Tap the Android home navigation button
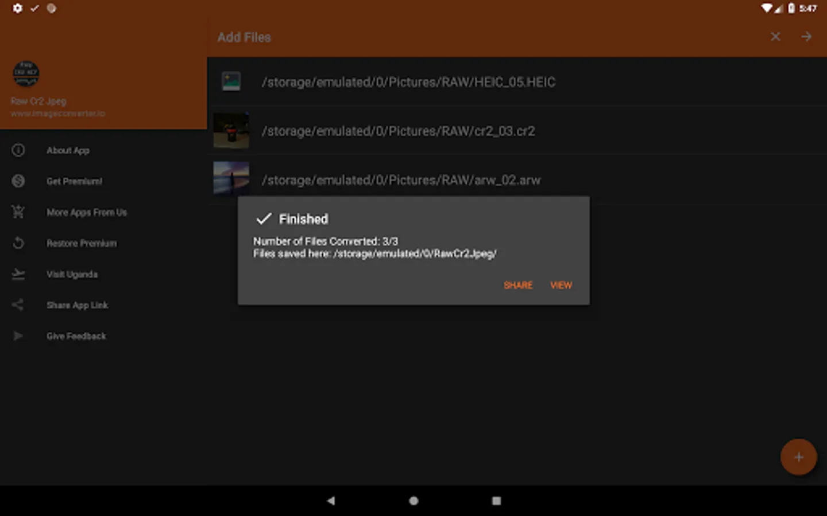827x516 pixels. pyautogui.click(x=413, y=501)
